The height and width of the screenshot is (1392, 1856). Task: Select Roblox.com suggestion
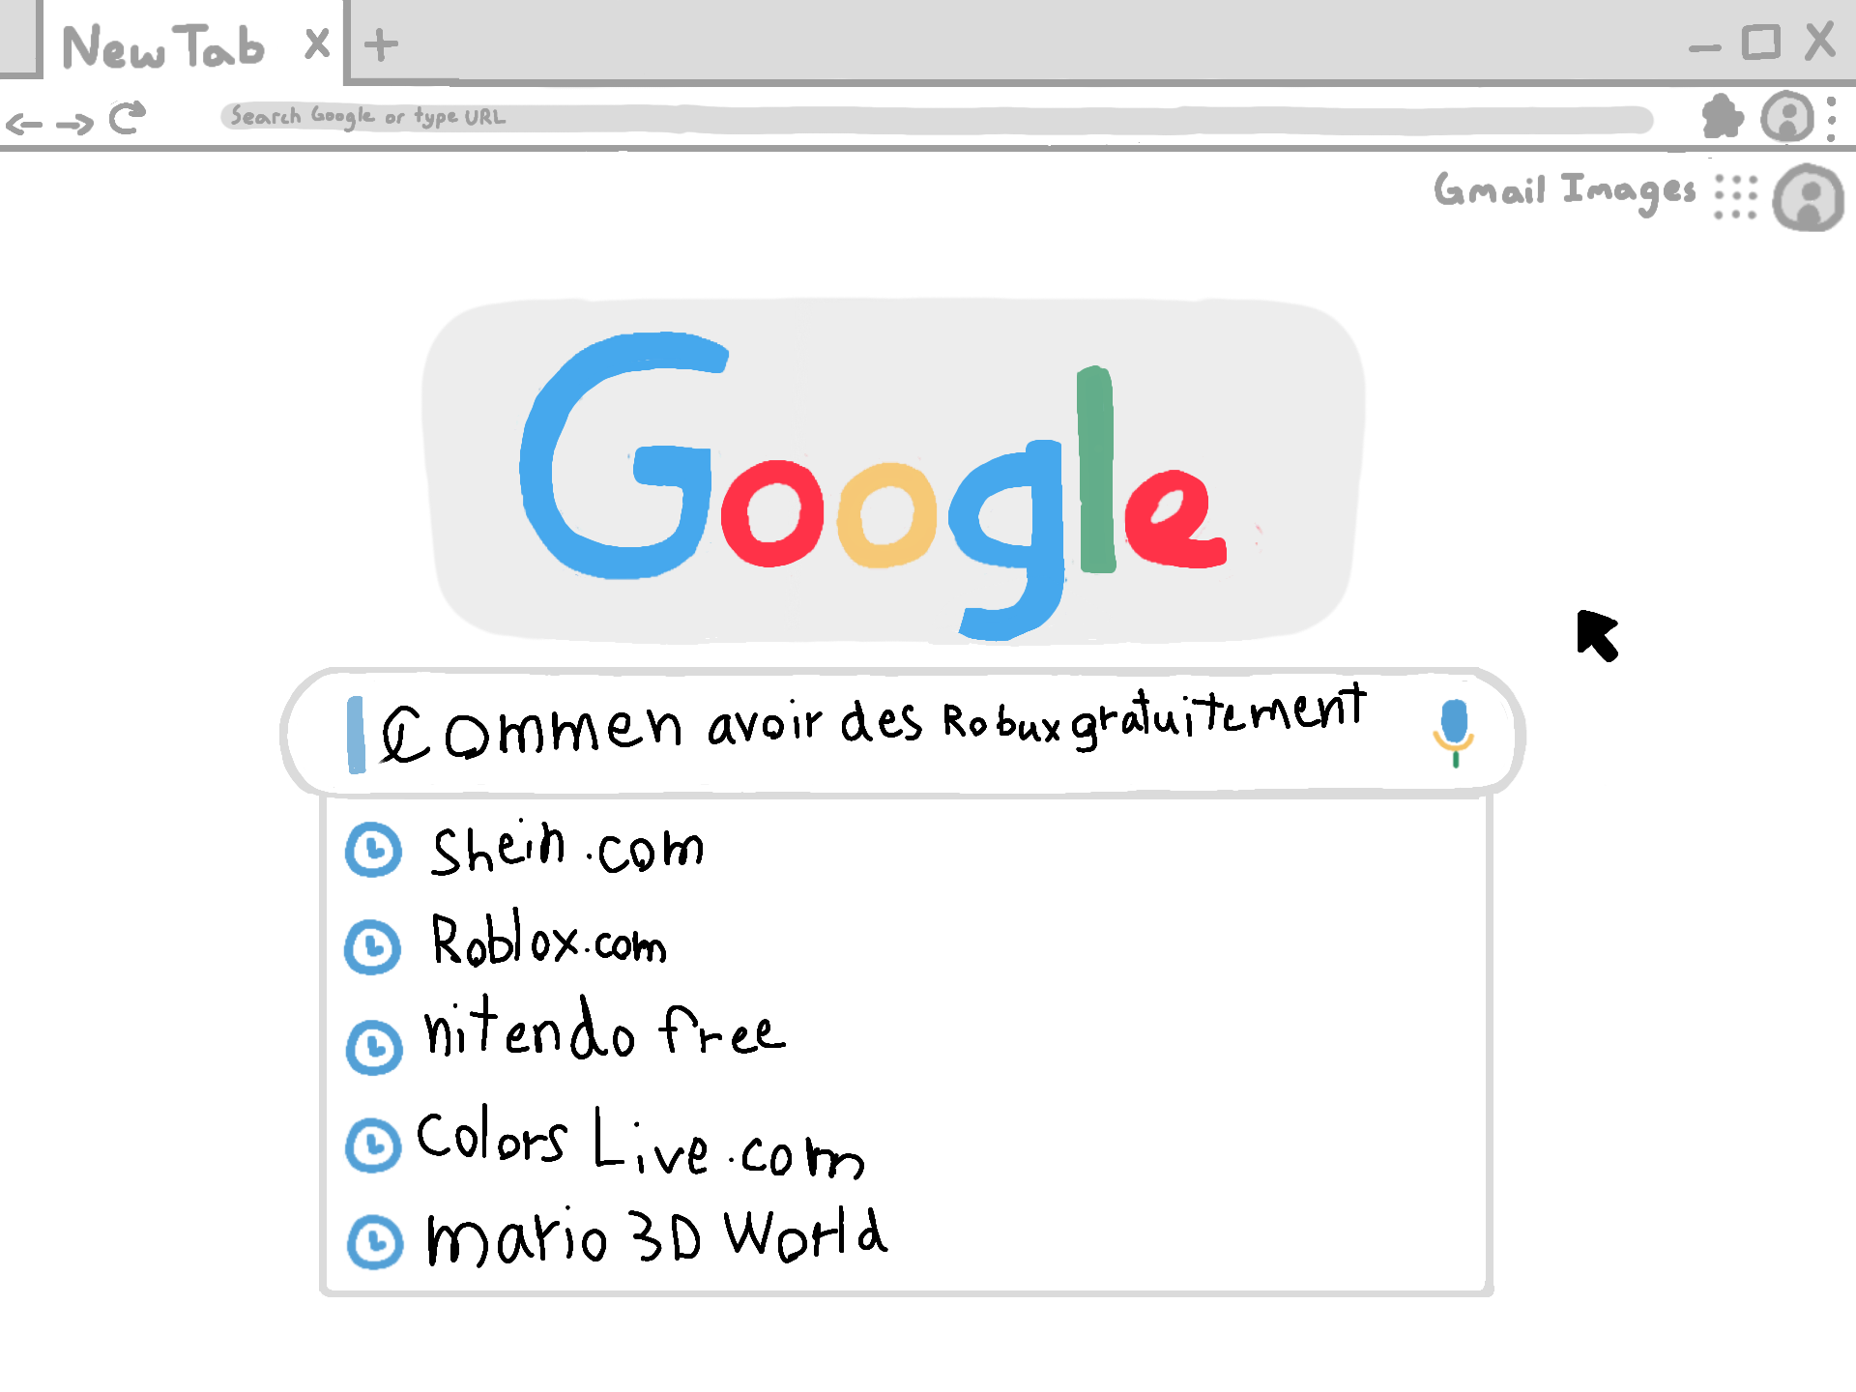(x=905, y=942)
